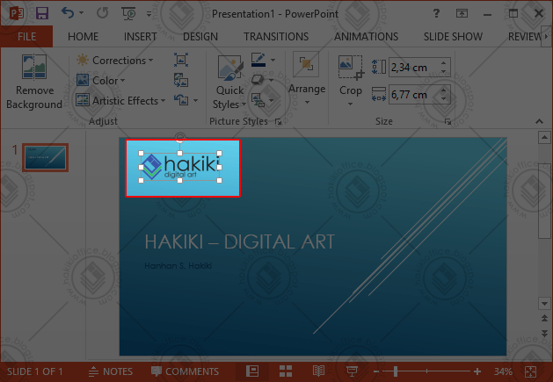Undo the last action
The image size is (553, 382).
(68, 13)
